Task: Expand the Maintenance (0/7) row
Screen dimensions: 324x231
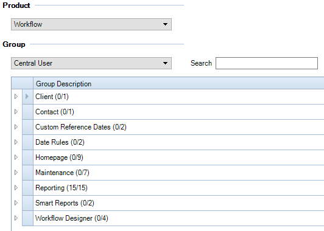Action: coord(16,173)
